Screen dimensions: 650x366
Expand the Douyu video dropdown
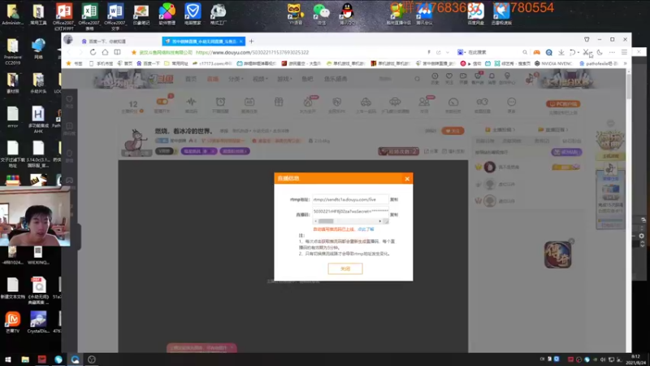tap(260, 79)
